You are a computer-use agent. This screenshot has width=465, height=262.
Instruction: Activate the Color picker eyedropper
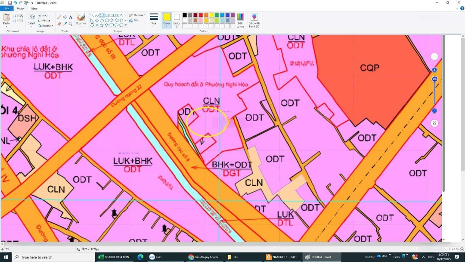pos(65,24)
